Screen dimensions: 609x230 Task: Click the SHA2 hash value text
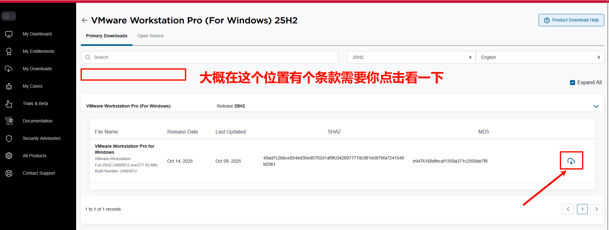pos(334,161)
